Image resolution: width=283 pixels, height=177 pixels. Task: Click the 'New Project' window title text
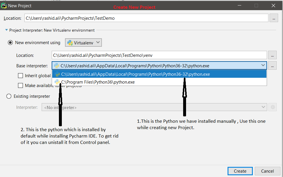(x=20, y=6)
